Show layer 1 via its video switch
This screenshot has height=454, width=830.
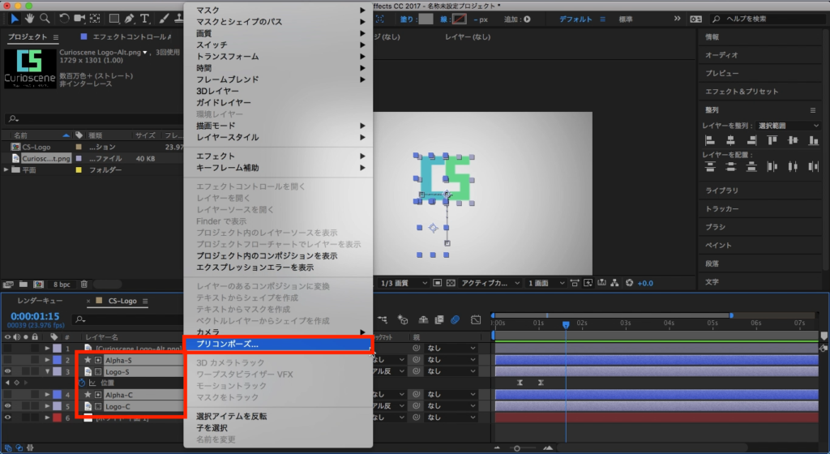(x=7, y=349)
